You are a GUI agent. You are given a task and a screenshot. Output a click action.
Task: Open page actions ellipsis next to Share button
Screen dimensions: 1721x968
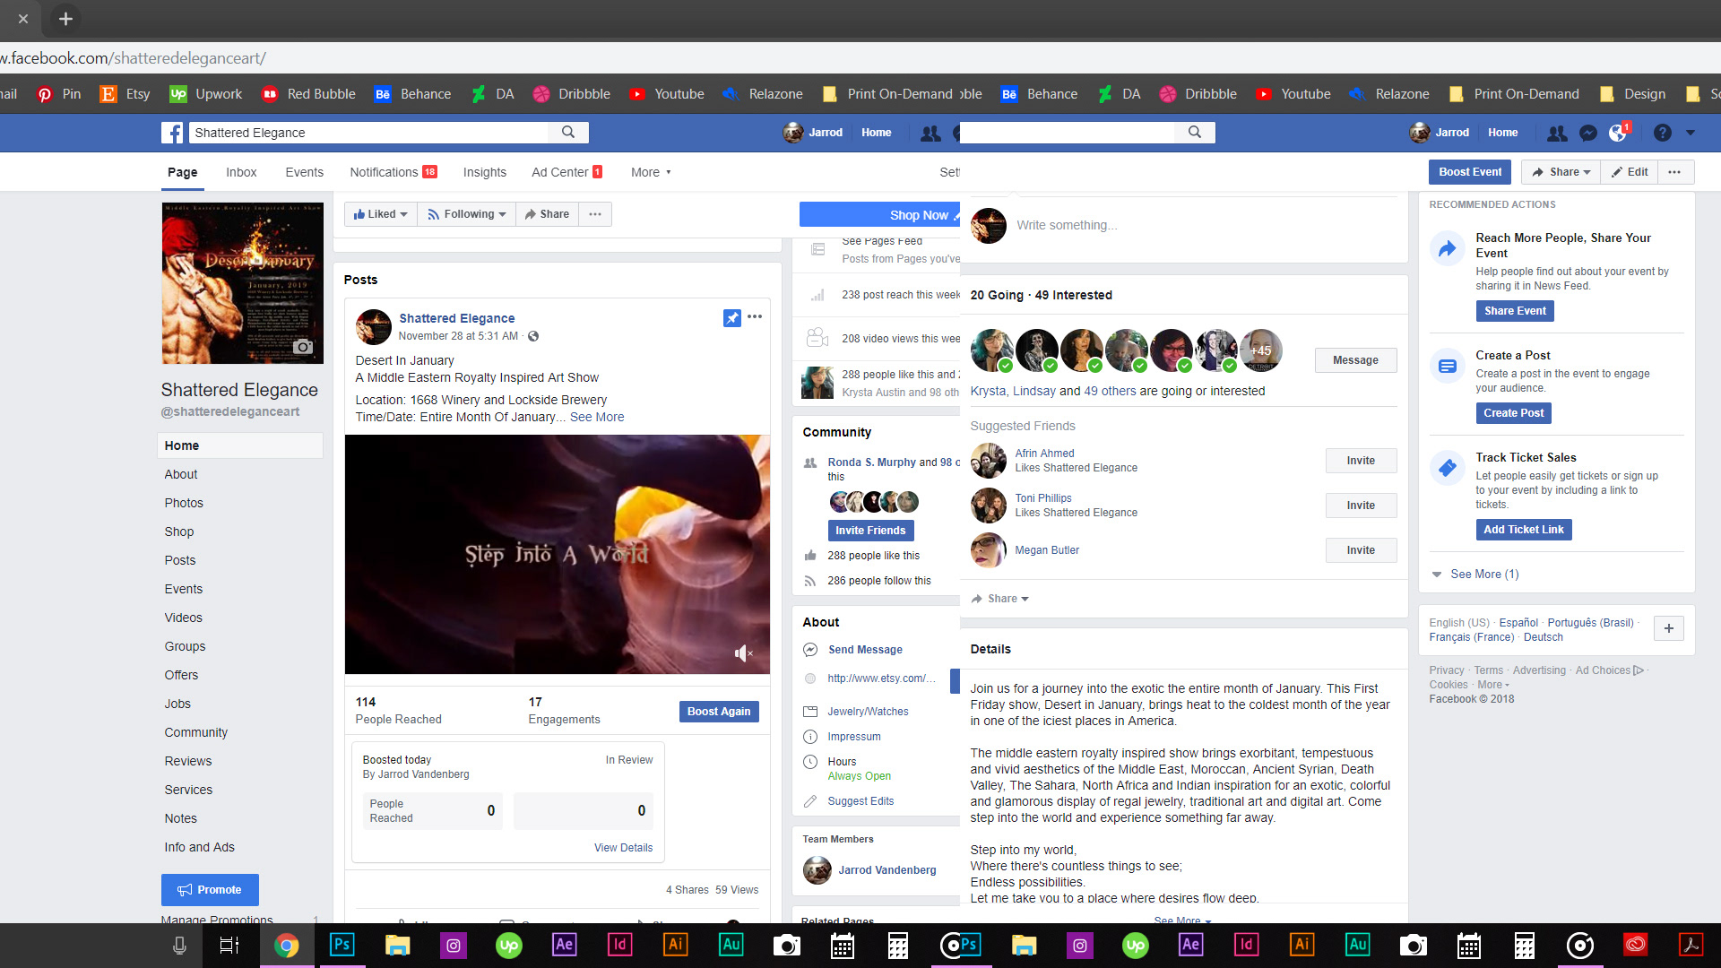tap(595, 214)
